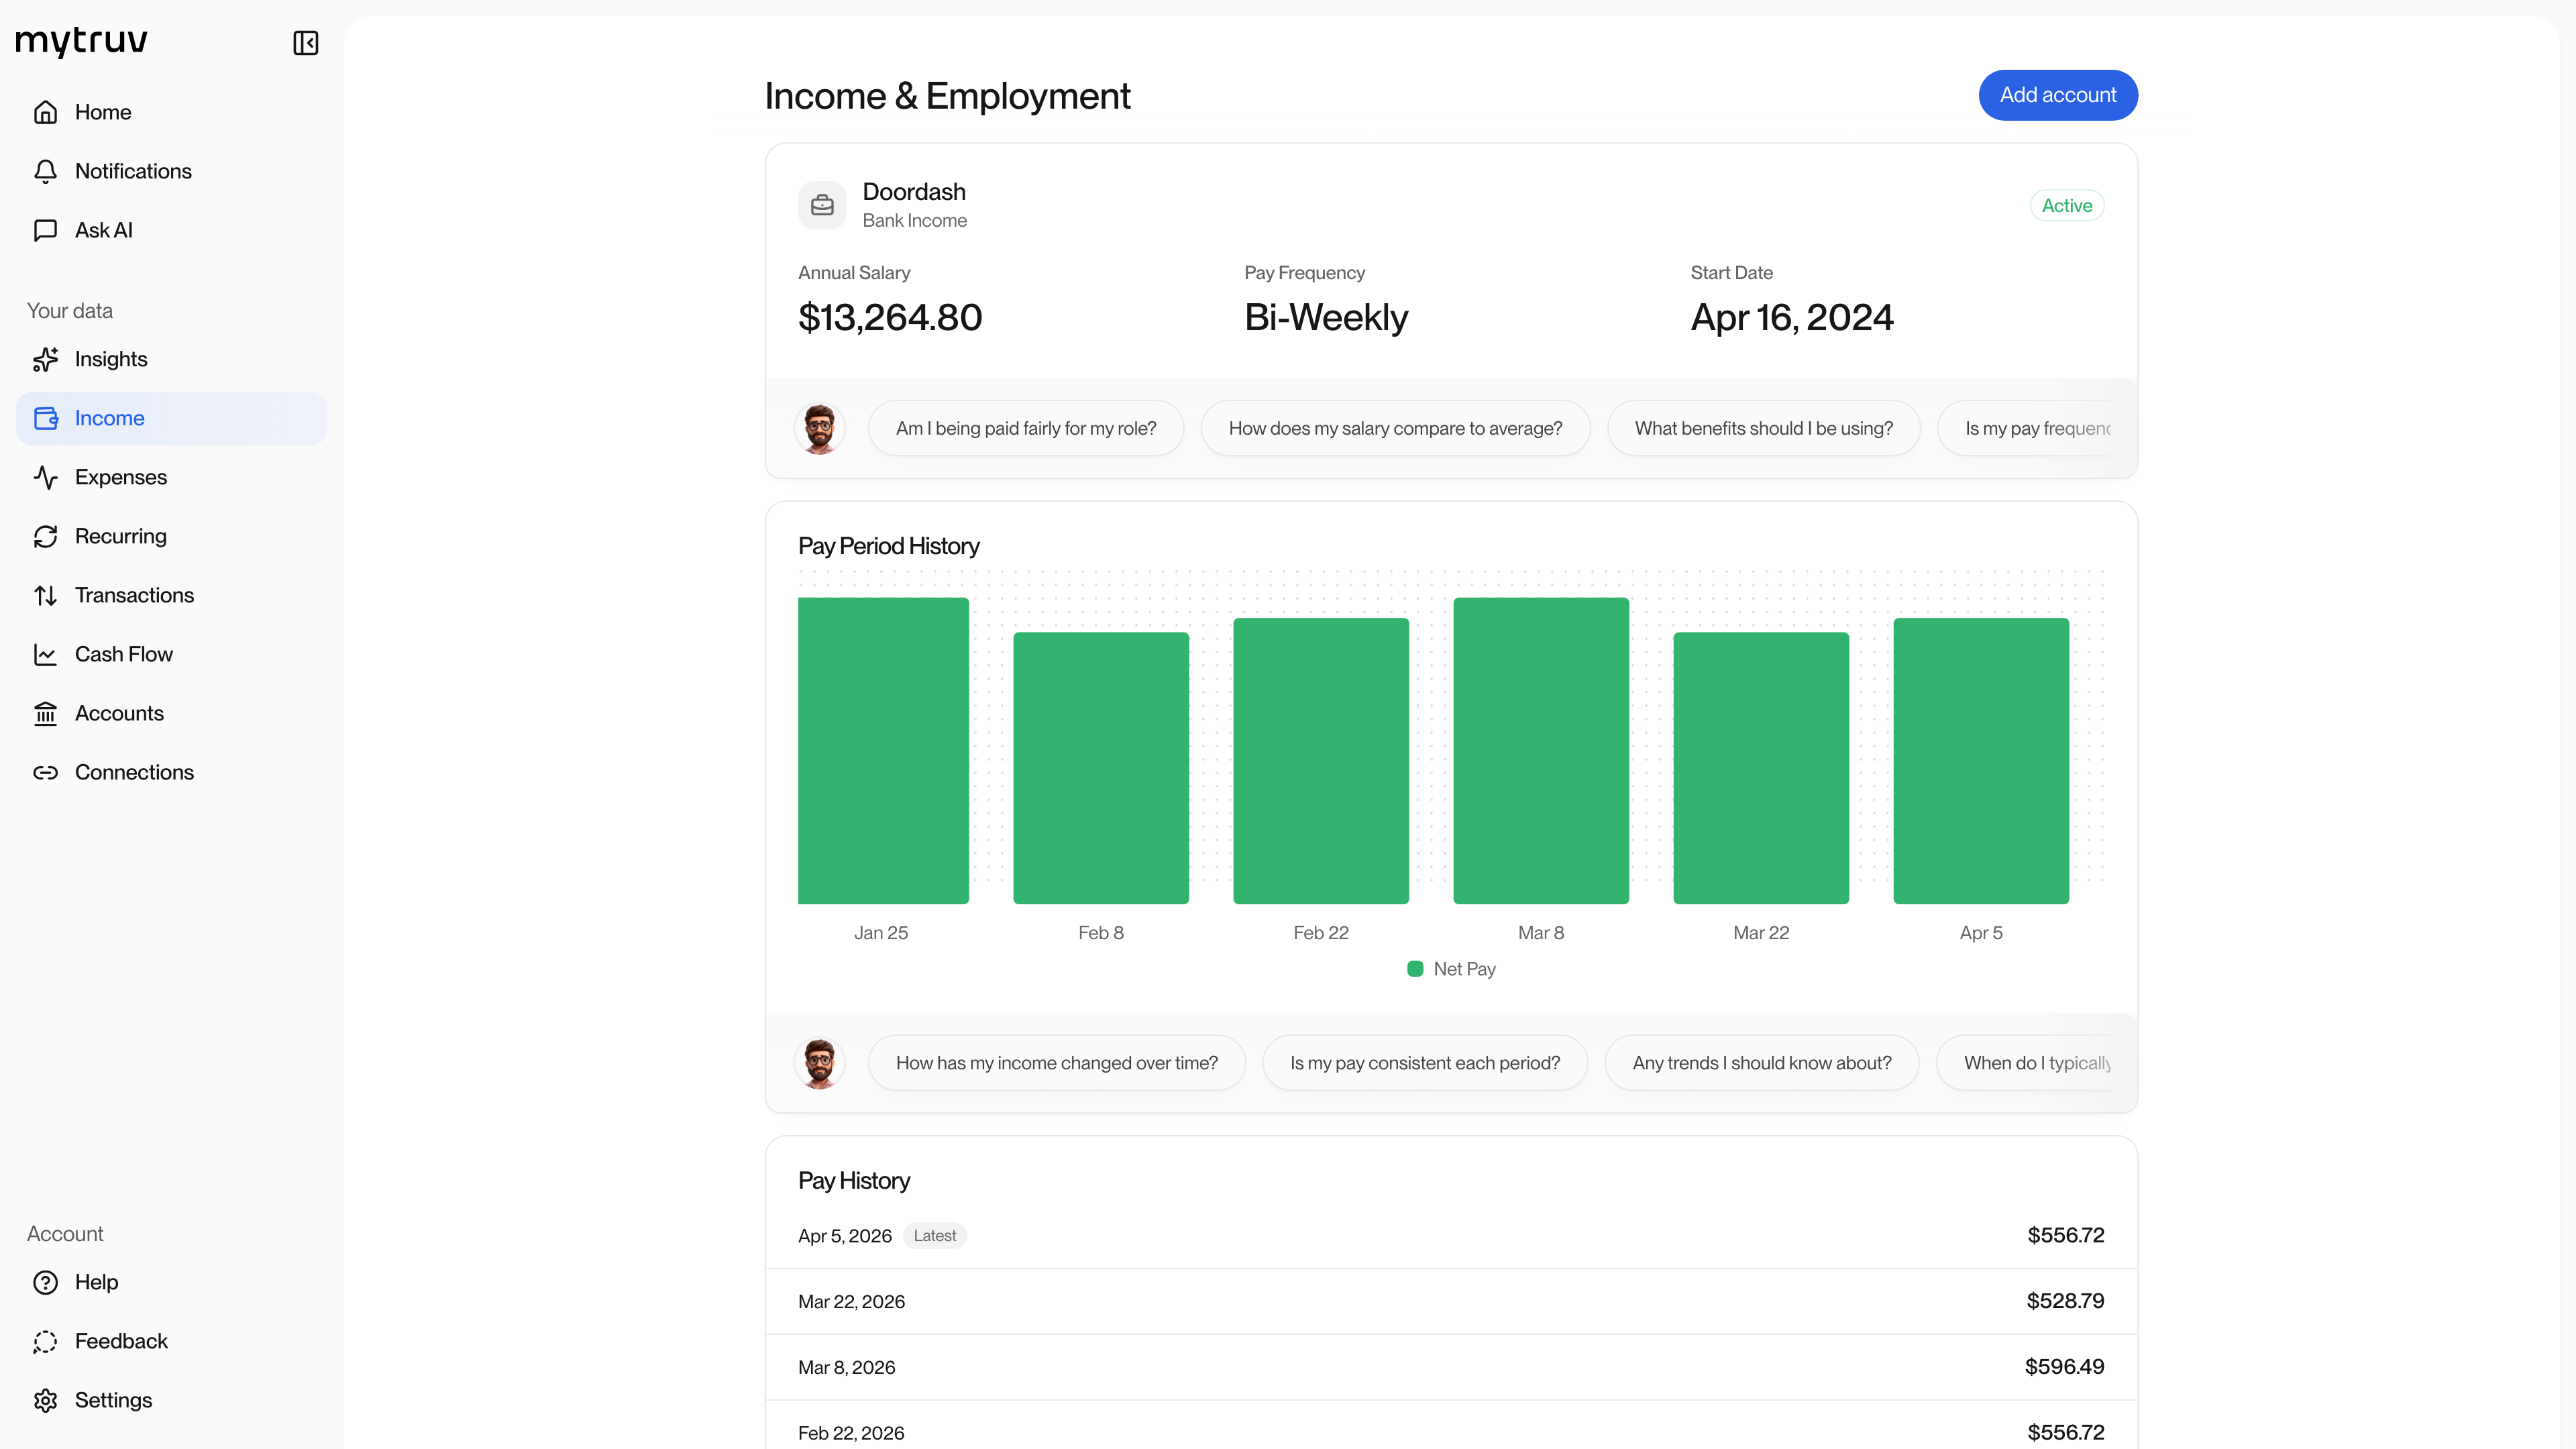The height and width of the screenshot is (1449, 2576).
Task: Click the Income wallet icon
Action: point(45,418)
